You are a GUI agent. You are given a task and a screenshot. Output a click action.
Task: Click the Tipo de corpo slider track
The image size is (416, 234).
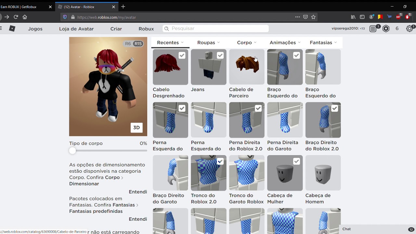pyautogui.click(x=108, y=151)
